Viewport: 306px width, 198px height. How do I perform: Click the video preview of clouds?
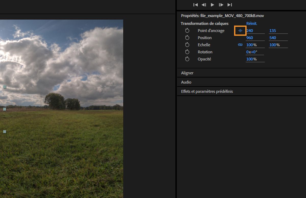[x=61, y=109]
